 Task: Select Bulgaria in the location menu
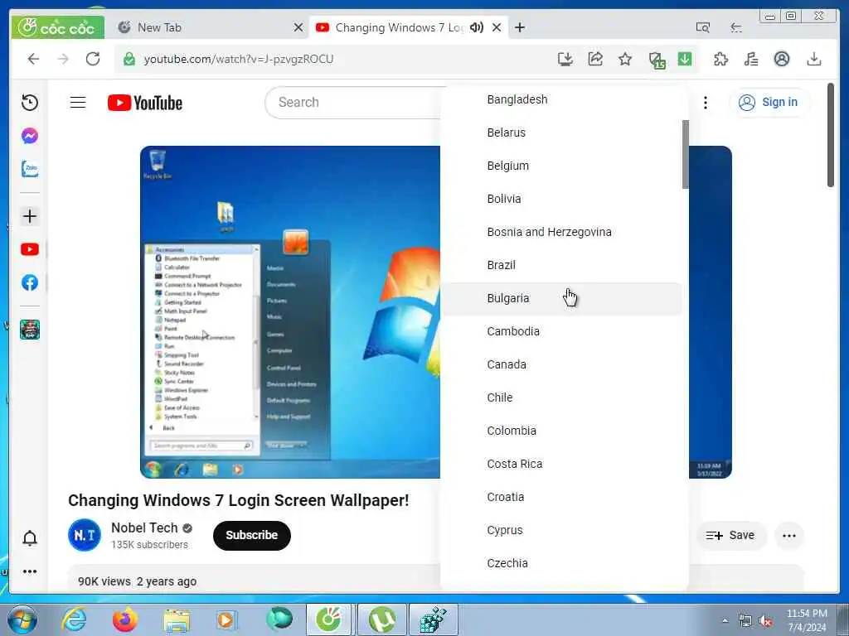point(562,298)
